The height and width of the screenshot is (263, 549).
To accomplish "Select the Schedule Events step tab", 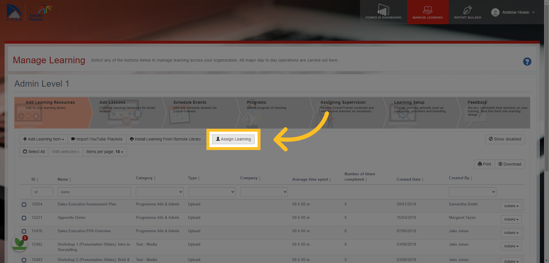I will pos(201,113).
